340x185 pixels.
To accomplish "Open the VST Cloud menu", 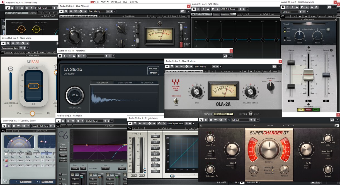I will (x=116, y=2).
